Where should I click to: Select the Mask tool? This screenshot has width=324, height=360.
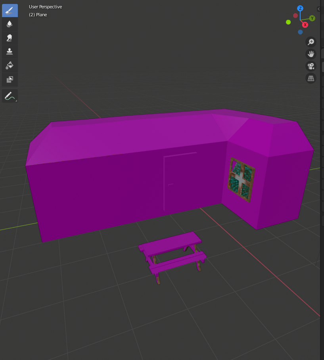10,79
